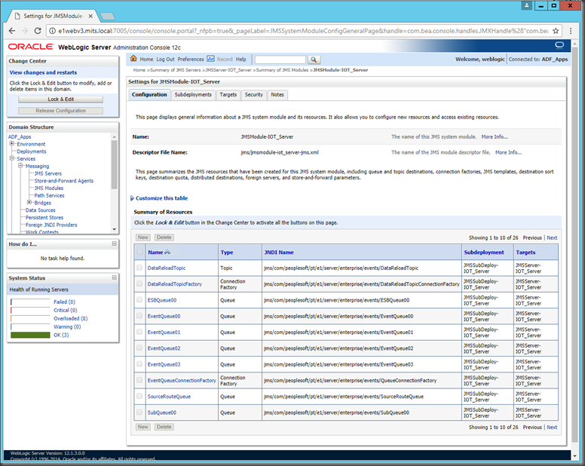Viewport: 585px width, 466px height.
Task: Click the browser back arrow
Action: pos(12,31)
